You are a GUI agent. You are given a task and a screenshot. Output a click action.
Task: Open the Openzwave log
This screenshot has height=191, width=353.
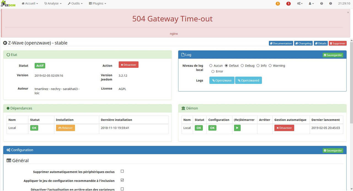coord(222,80)
